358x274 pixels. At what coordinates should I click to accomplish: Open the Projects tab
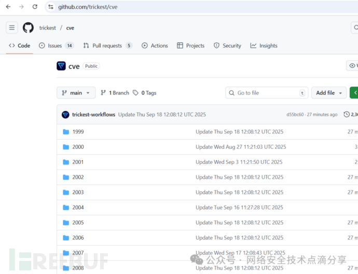[x=190, y=46]
